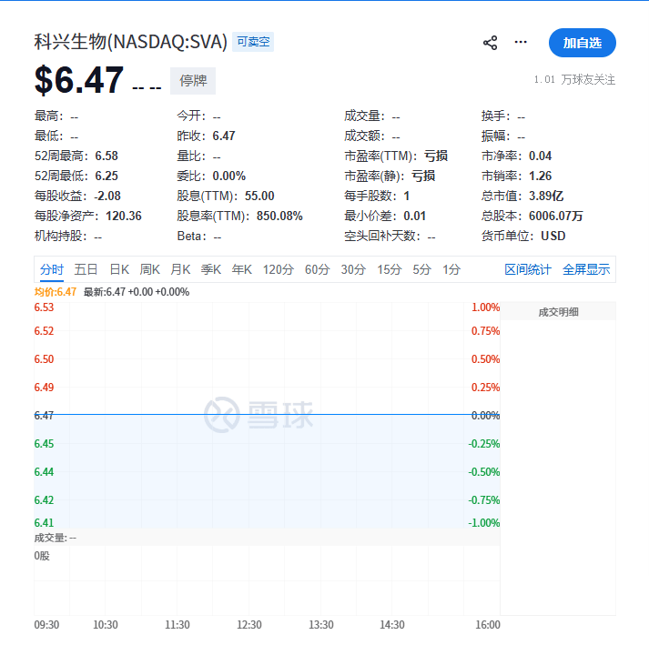Open the more options ellipsis menu
This screenshot has height=645, width=649.
521,42
